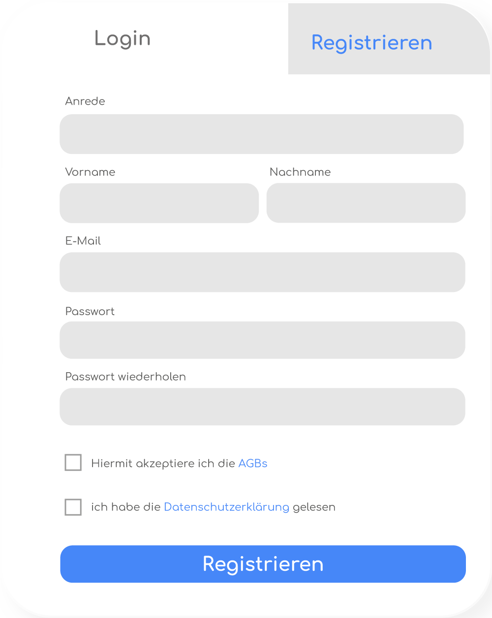Screen dimensions: 492x618
Task: Switch to the Login tab
Action: [123, 39]
